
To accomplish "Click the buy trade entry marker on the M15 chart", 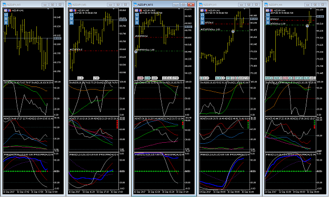I will (136, 52).
